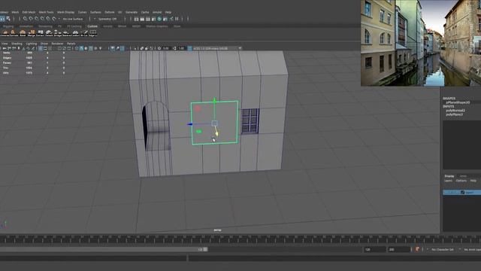Open the Mesh Tools menu
This screenshot has width=481, height=271.
pyautogui.click(x=46, y=12)
